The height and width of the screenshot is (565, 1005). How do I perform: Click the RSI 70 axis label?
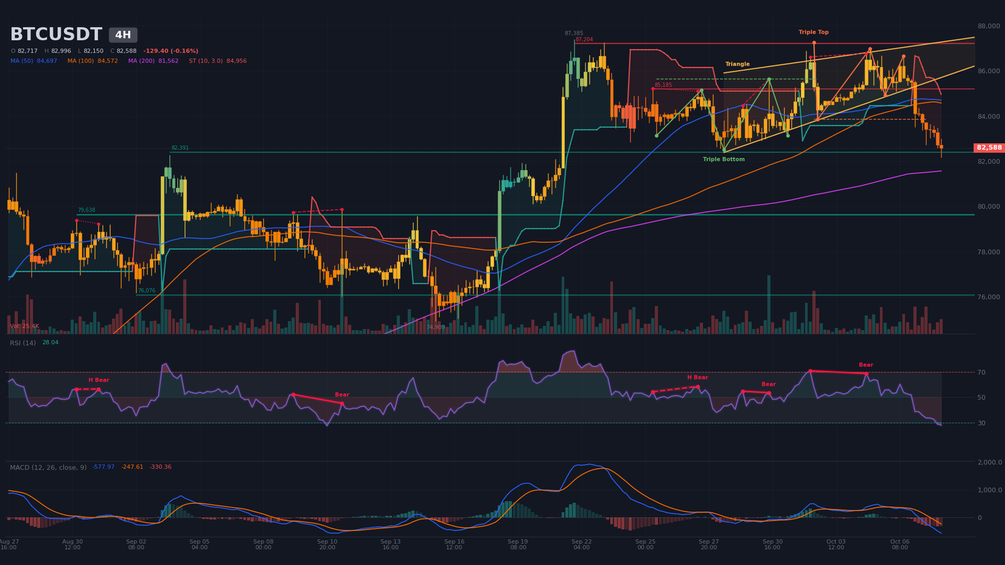pyautogui.click(x=981, y=372)
